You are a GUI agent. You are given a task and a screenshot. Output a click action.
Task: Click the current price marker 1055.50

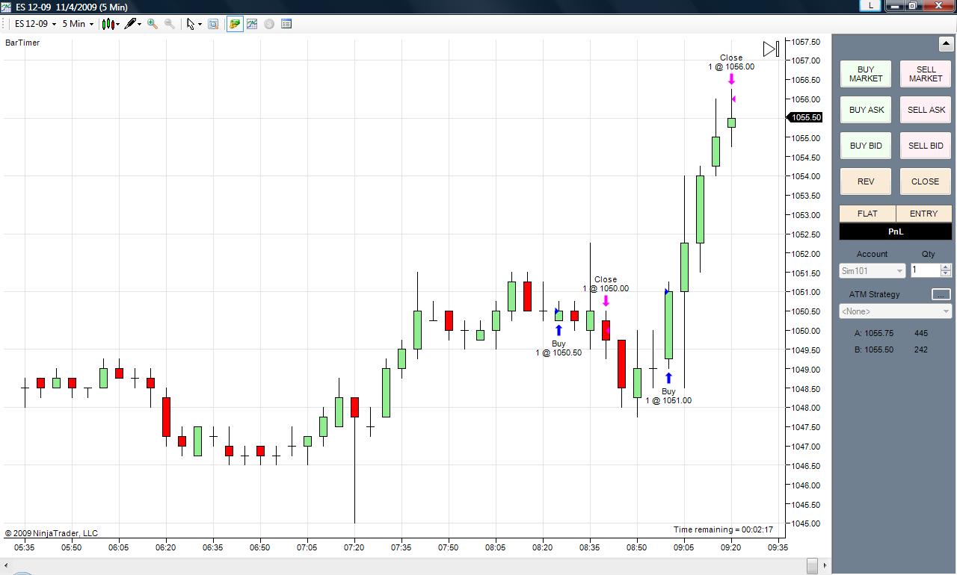805,117
